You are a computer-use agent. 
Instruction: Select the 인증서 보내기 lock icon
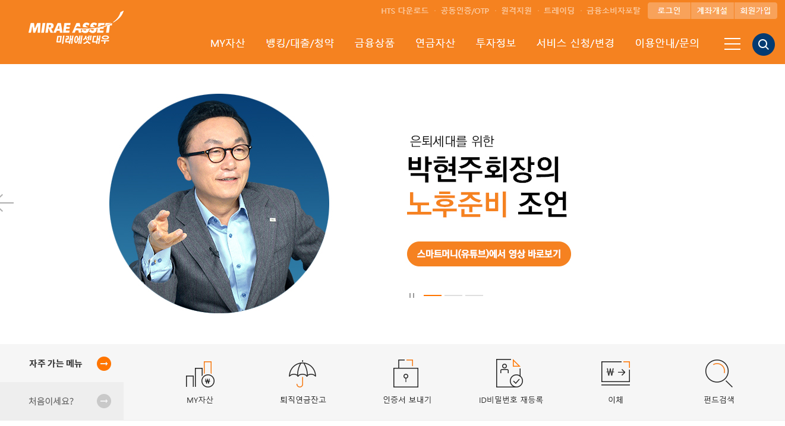406,374
